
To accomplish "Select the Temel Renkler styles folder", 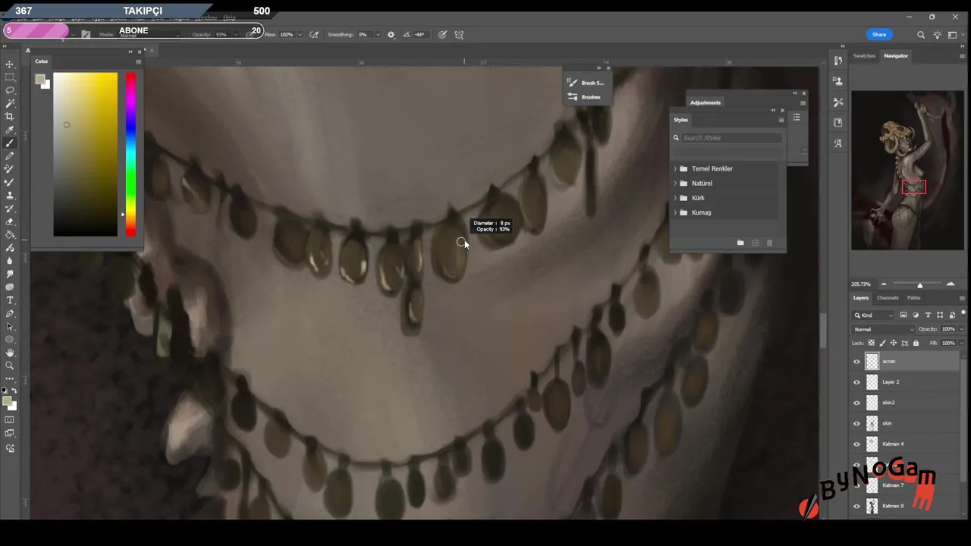I will pos(712,169).
